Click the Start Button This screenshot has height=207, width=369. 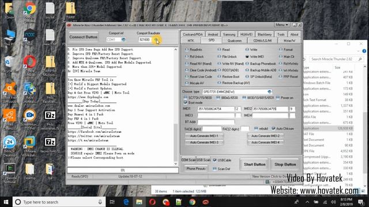click(254, 164)
